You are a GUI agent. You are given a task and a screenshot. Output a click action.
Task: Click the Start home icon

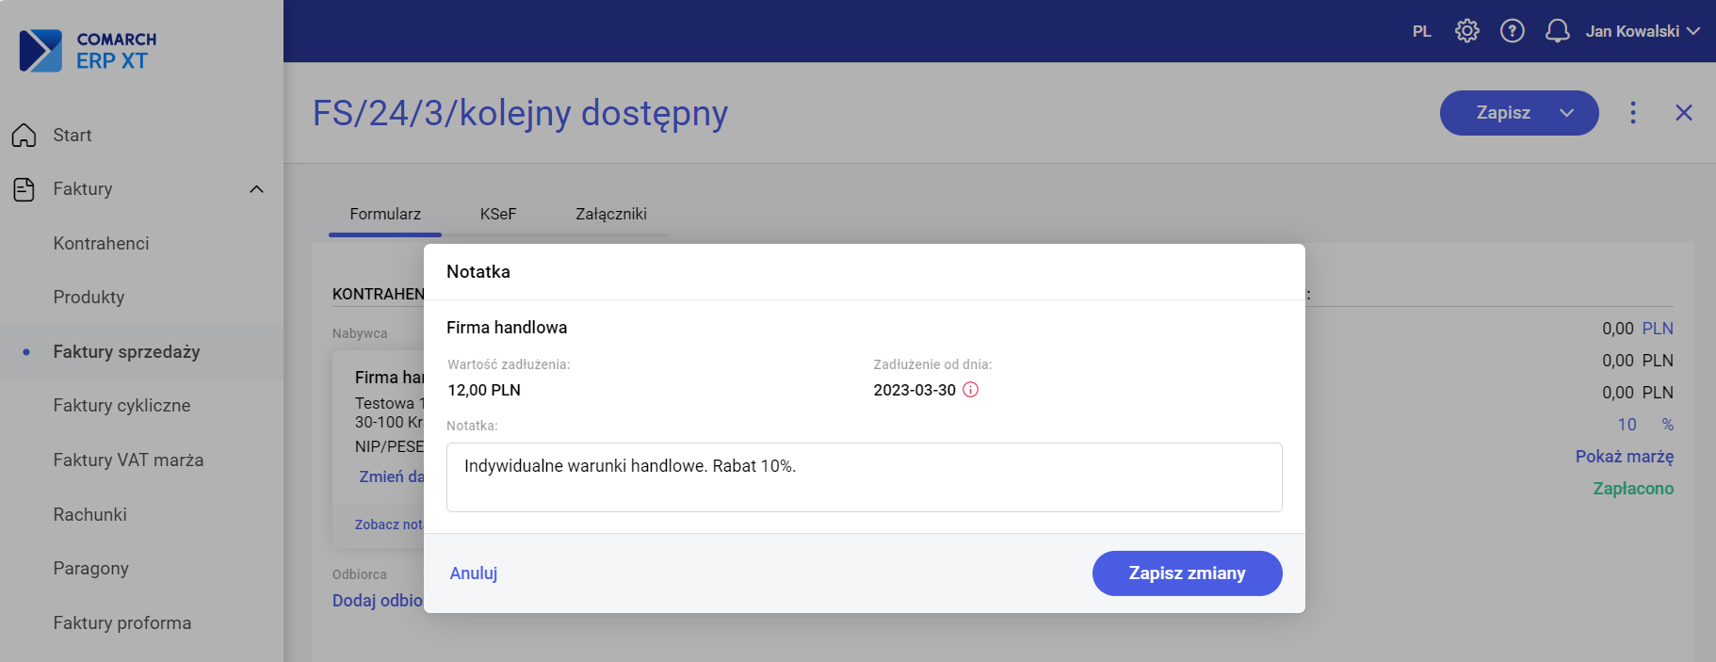24,136
